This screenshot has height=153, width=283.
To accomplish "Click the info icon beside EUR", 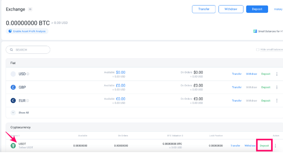I will pyautogui.click(x=28, y=100).
